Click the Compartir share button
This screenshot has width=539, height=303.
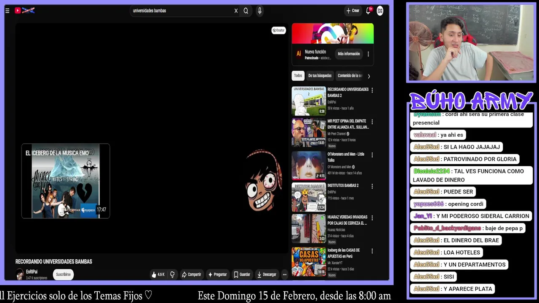(191, 274)
